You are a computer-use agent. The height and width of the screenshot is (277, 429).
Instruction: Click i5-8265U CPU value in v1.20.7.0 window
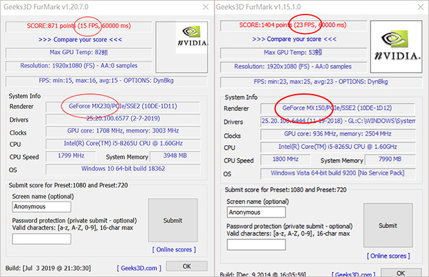[123, 143]
